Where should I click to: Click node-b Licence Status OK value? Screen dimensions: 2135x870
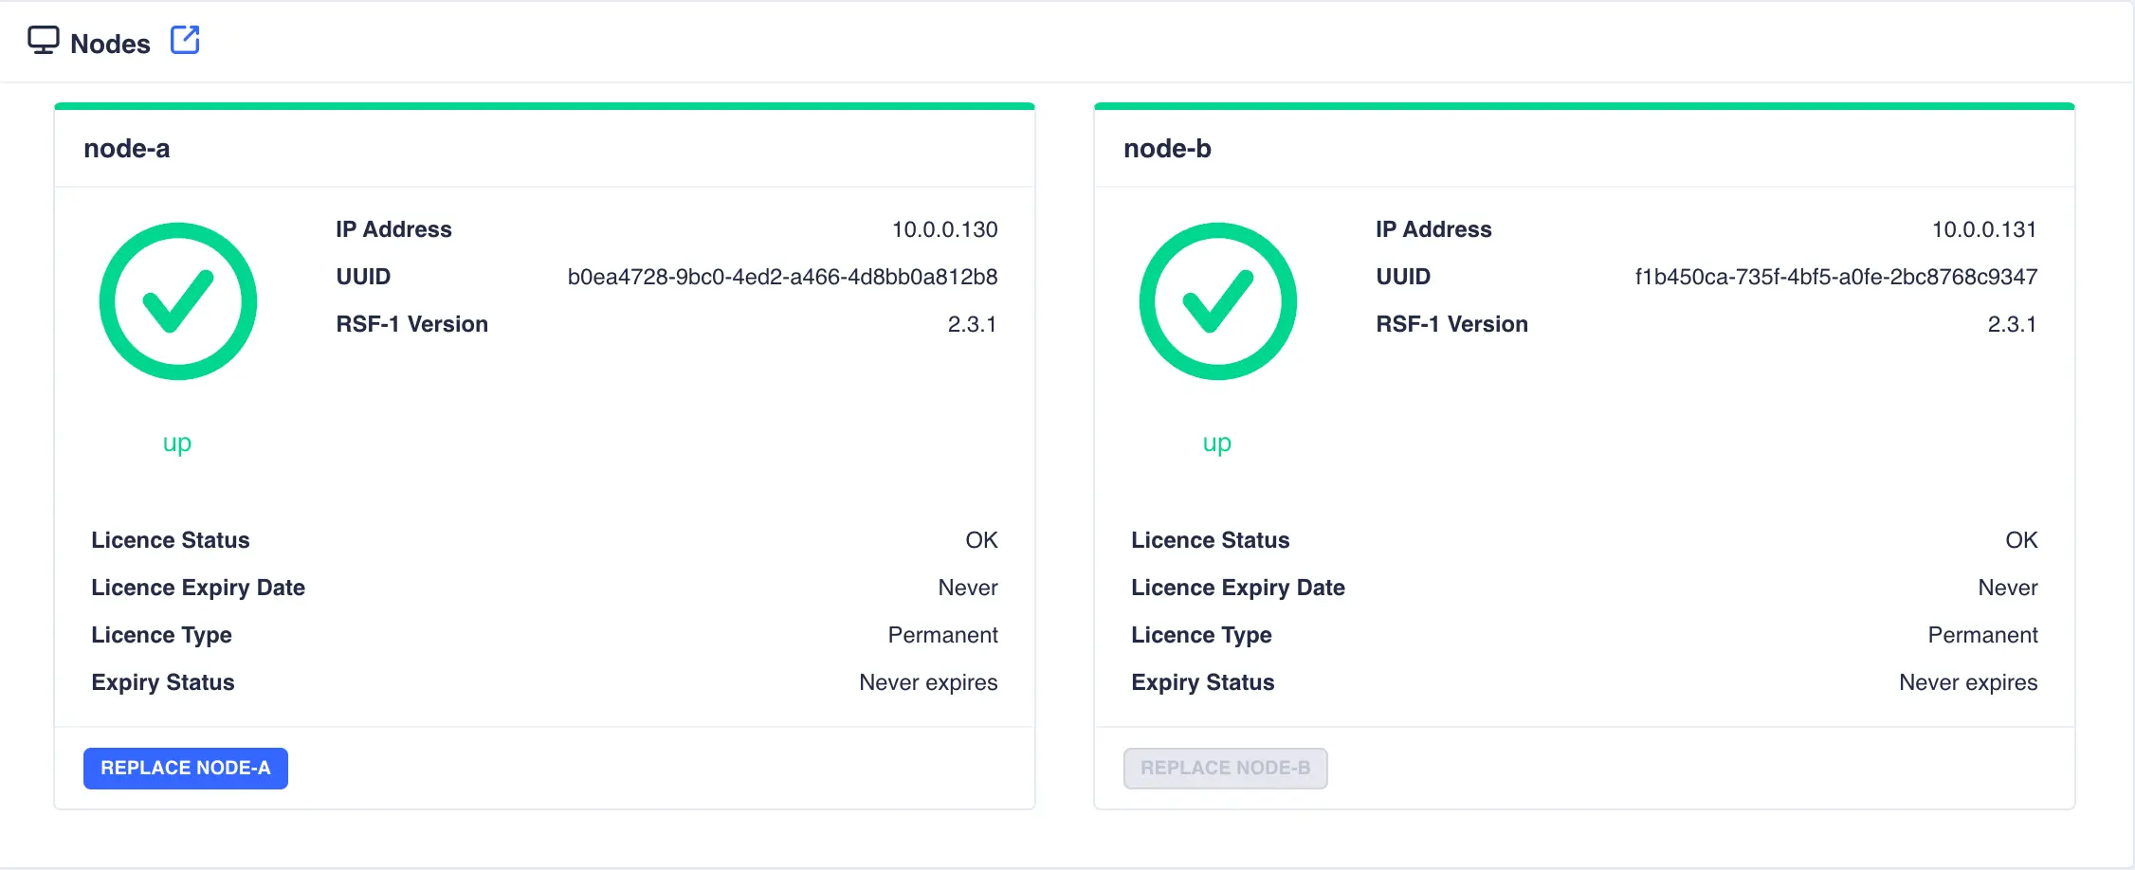pyautogui.click(x=2021, y=540)
